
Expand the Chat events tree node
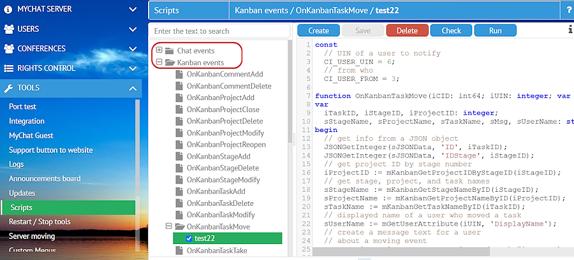pos(158,50)
